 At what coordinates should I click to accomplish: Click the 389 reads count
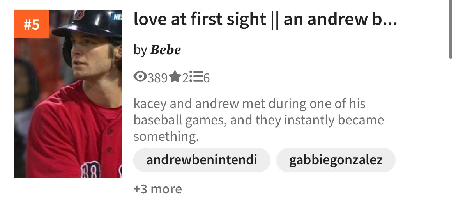click(157, 78)
